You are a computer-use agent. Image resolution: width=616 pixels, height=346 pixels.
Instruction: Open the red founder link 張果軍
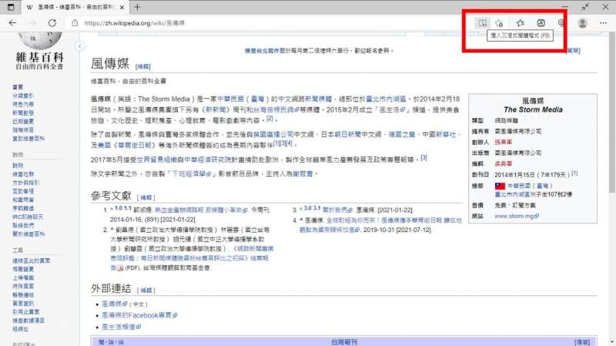coord(503,143)
